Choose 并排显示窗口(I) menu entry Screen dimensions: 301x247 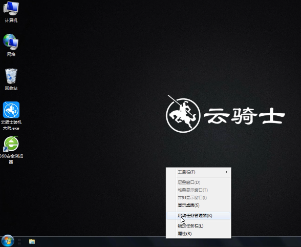tap(199, 198)
